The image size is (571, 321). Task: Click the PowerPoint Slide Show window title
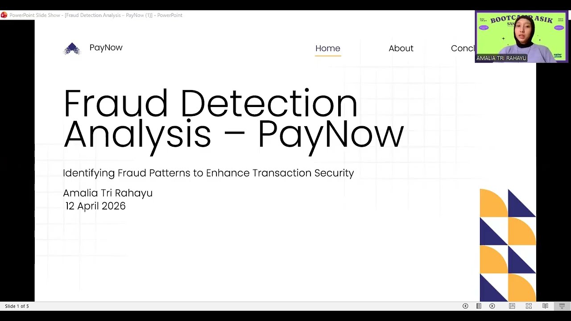96,15
